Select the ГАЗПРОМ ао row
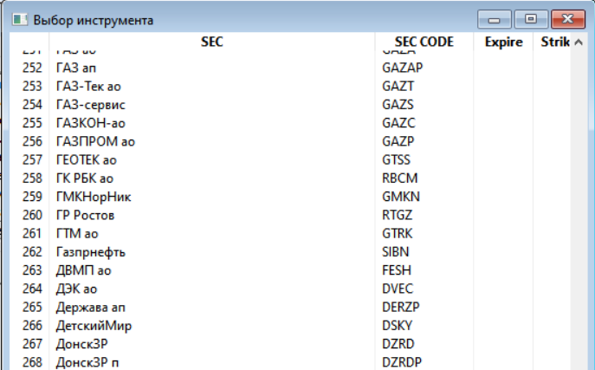The image size is (595, 370). click(x=290, y=141)
